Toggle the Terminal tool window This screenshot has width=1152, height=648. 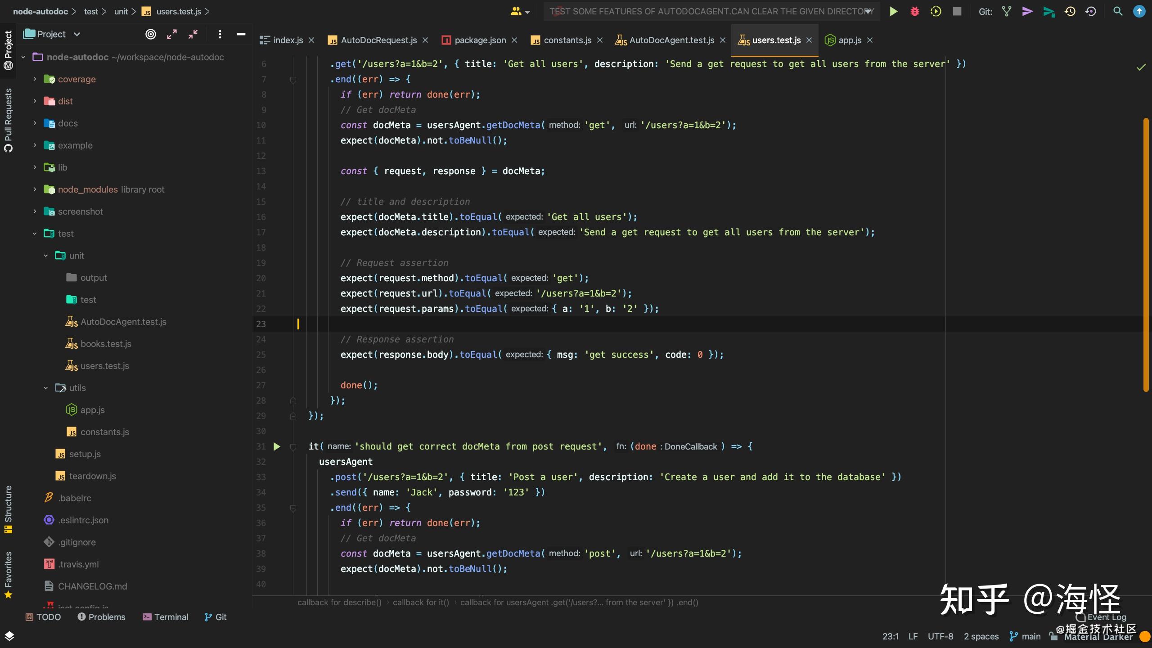(x=165, y=617)
